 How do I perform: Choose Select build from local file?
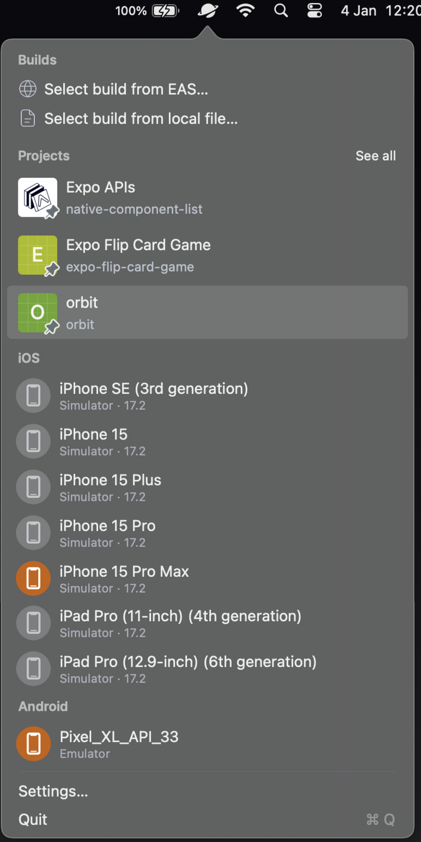141,119
